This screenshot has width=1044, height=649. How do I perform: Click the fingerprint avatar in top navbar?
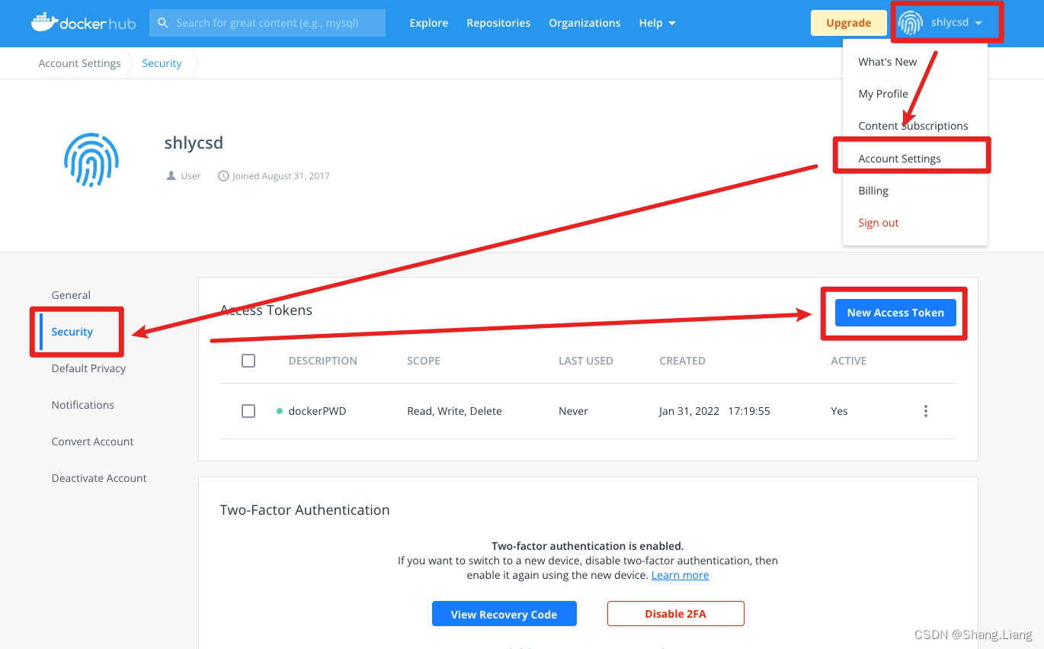tap(911, 23)
